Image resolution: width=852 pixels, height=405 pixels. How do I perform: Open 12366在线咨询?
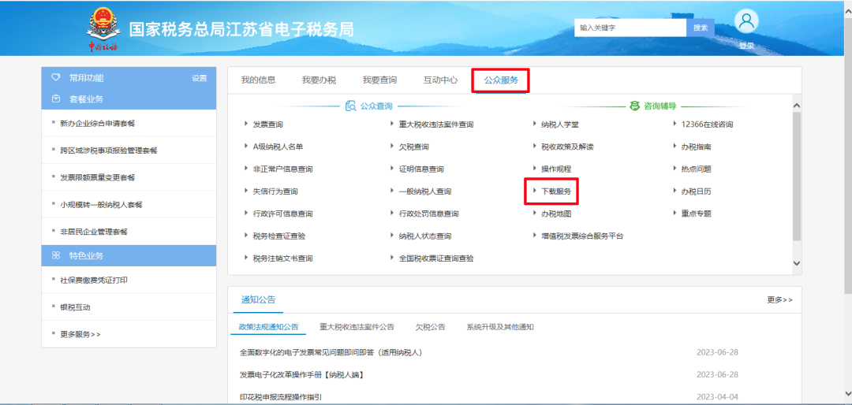(707, 124)
